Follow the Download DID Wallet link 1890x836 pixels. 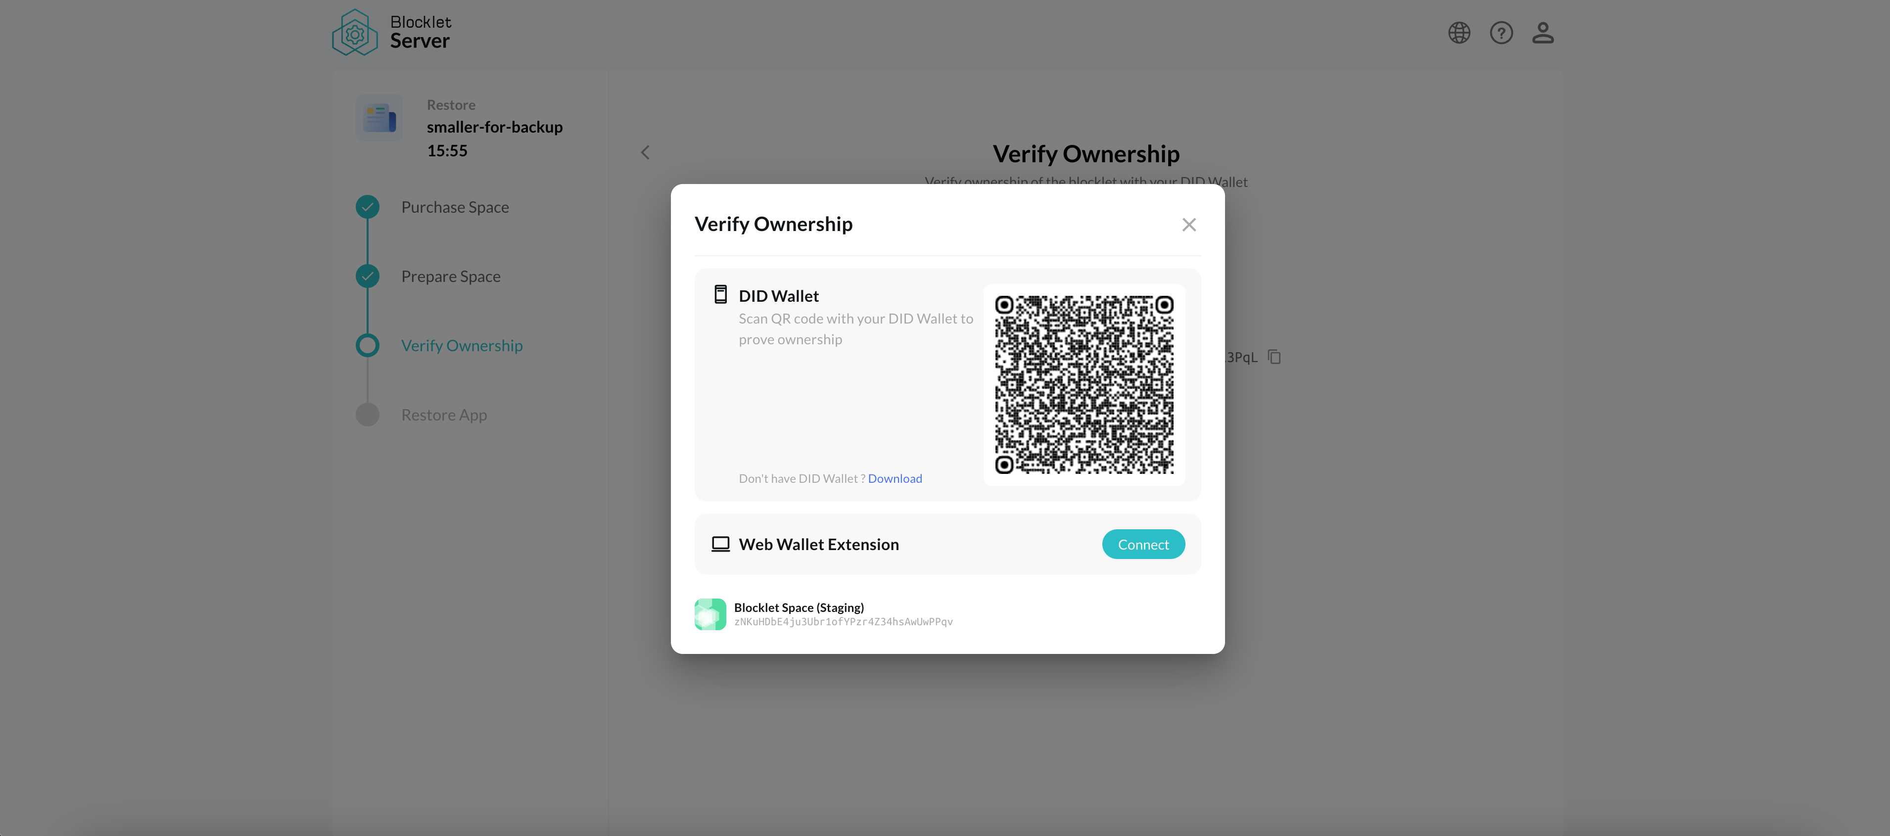895,478
